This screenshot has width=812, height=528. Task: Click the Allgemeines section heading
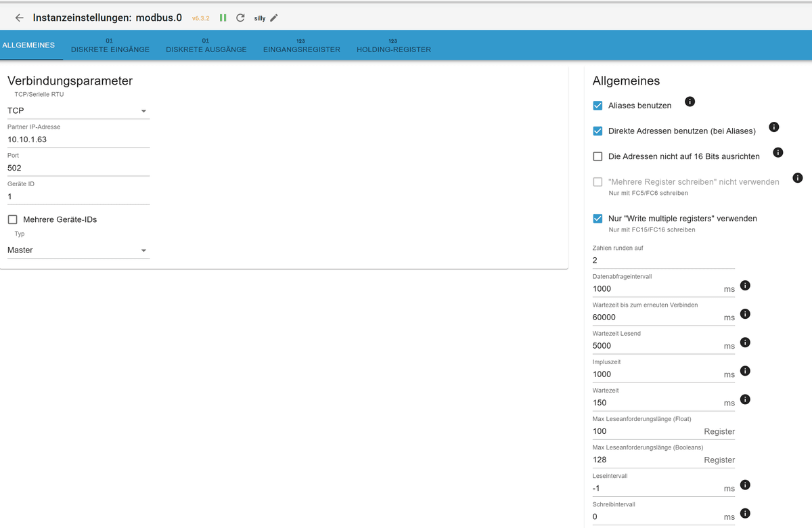click(626, 81)
